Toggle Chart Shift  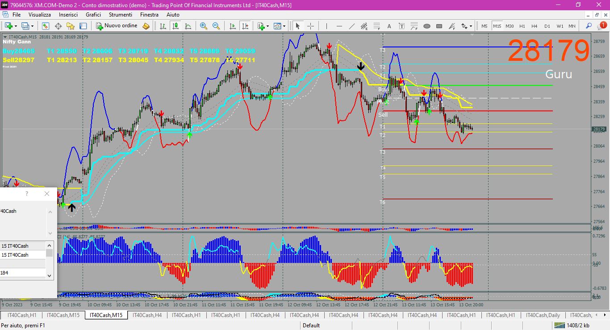pos(245,26)
